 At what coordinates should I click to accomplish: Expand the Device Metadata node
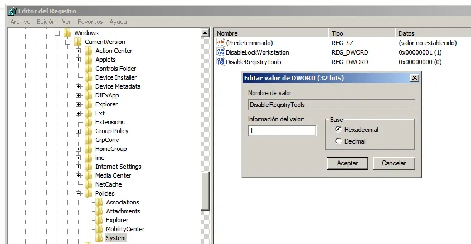(79, 86)
